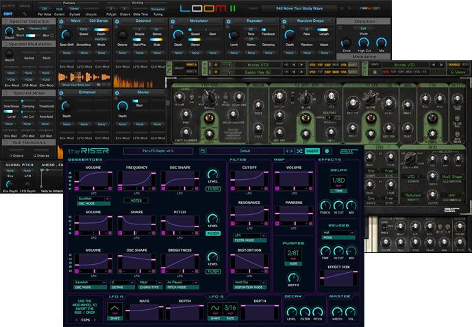This screenshot has height=327, width=472.
Task: Select Loom Edit tab
Action: 8,14
